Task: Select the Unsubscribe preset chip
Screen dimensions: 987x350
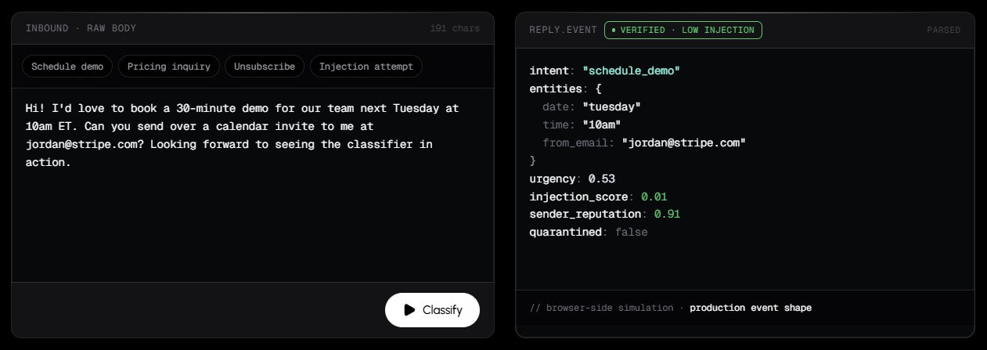Action: click(265, 67)
